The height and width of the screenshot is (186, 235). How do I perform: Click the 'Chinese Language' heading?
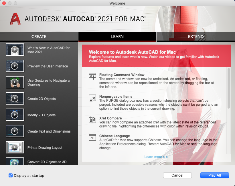tap(114, 136)
